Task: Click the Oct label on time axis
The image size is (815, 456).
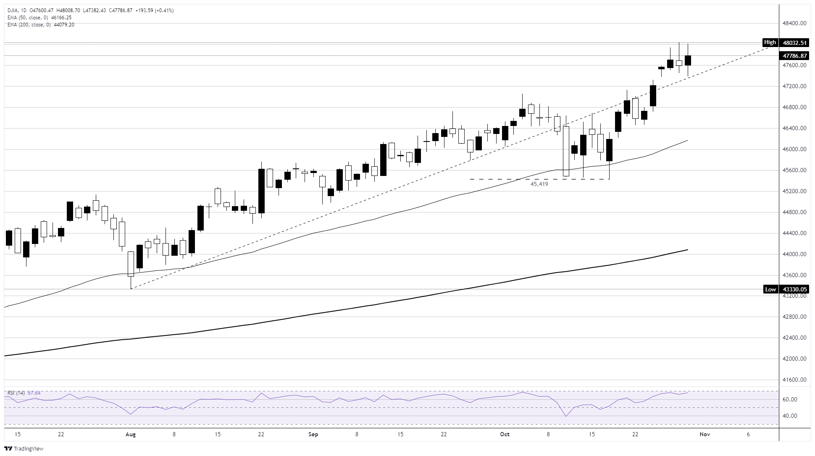Action: [505, 435]
